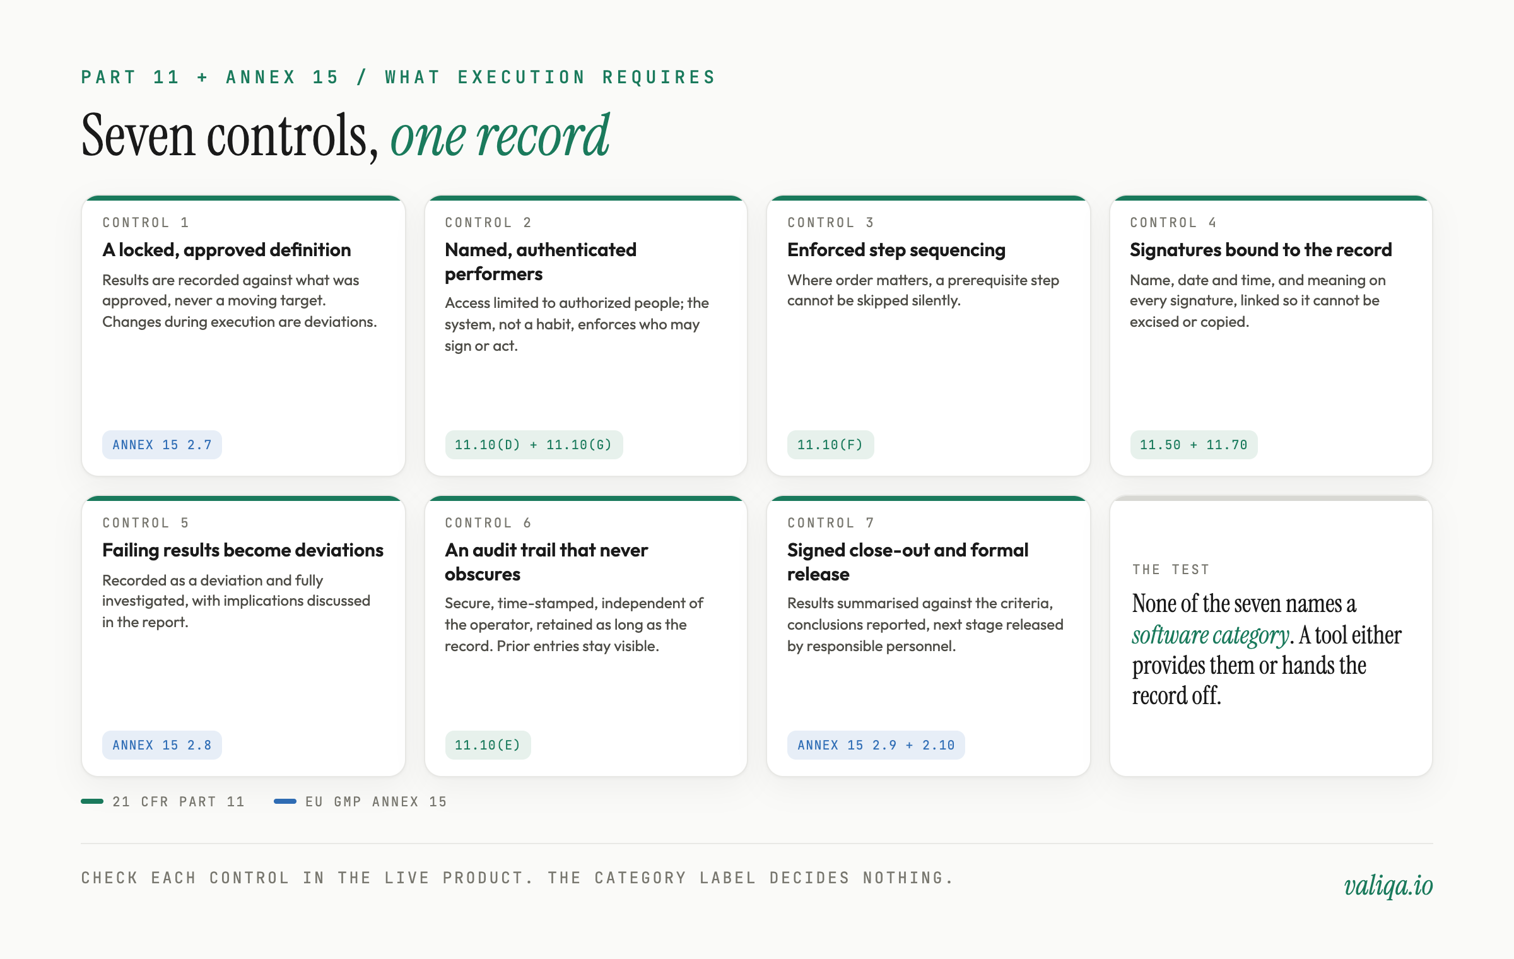Image resolution: width=1514 pixels, height=959 pixels.
Task: Select the ANNEX 15 2.9 + 2.10 tag
Action: (x=876, y=745)
